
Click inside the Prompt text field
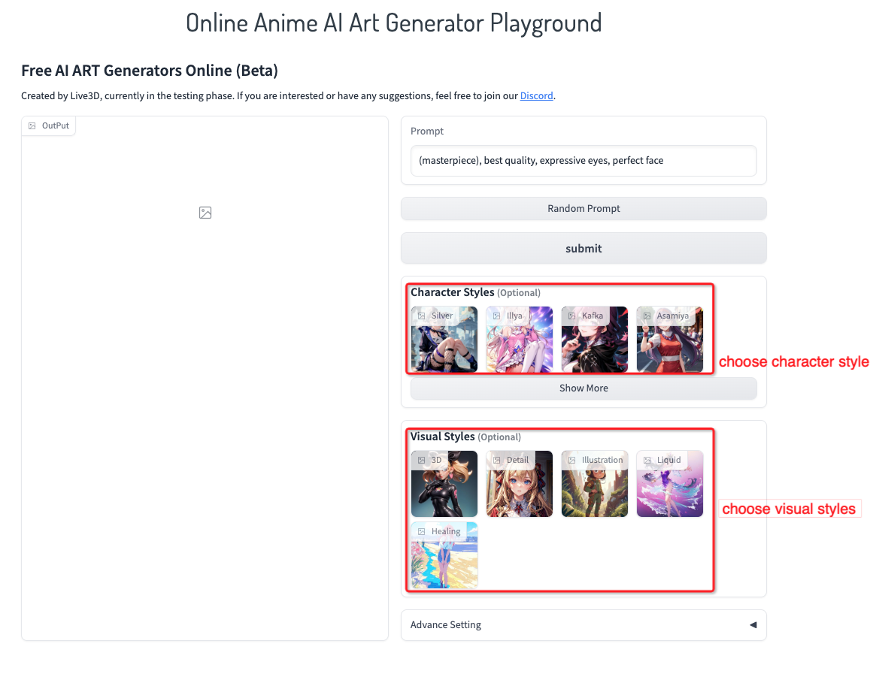click(584, 160)
